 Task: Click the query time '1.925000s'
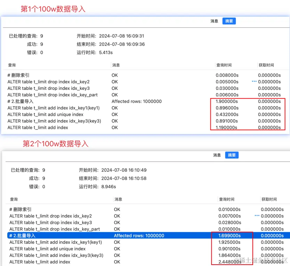coord(229,242)
